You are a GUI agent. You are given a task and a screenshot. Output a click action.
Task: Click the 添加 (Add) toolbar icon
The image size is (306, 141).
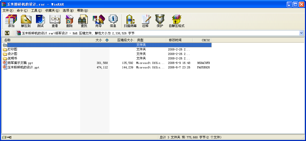point(11,21)
